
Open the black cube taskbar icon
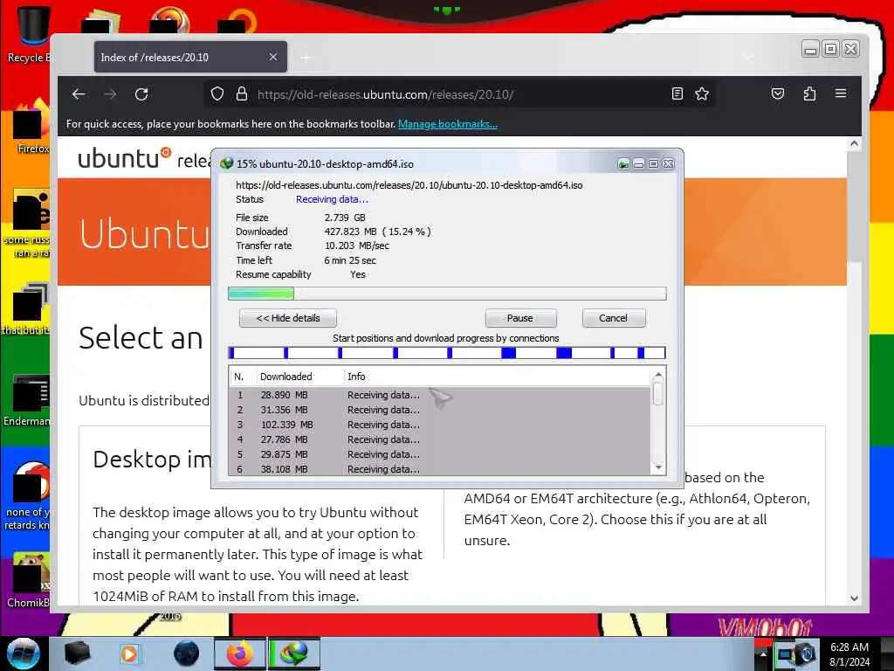[x=78, y=654]
